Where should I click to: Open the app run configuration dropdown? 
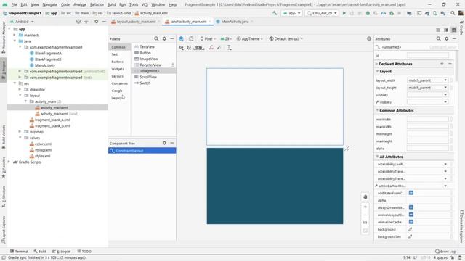(292, 13)
